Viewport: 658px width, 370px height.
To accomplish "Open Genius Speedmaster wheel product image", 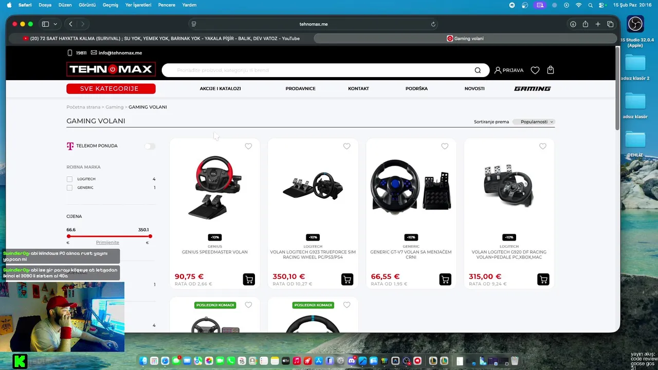I will [215, 188].
